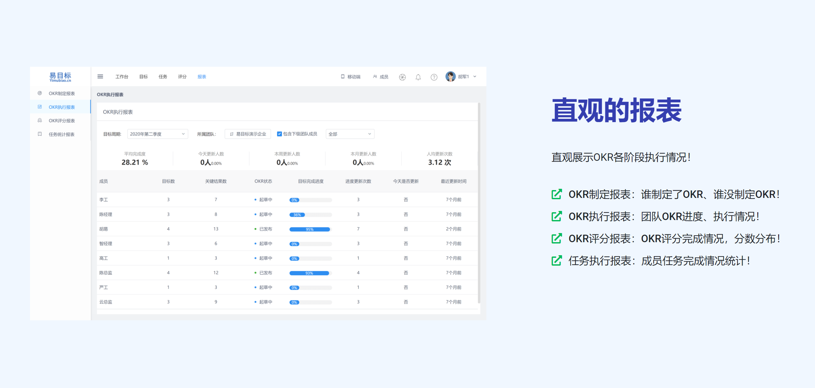This screenshot has width=815, height=388.
Task: Go to 评分 tab
Action: pos(182,77)
